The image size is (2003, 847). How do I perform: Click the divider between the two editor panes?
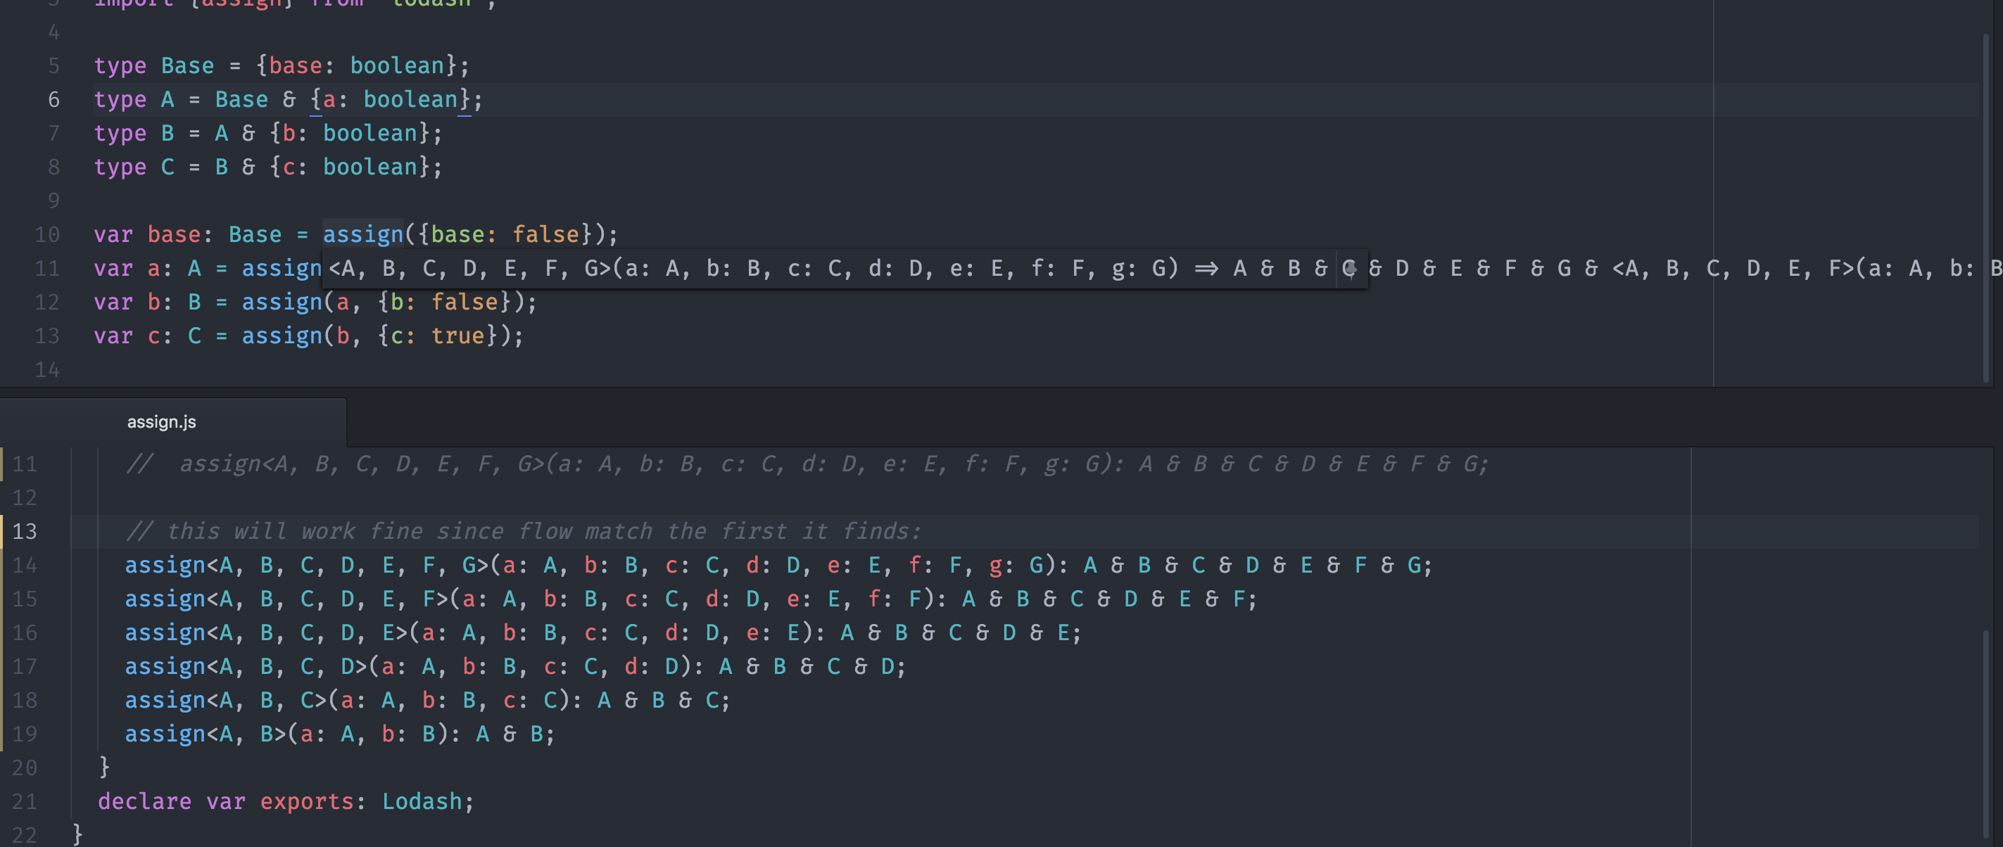(x=1001, y=388)
